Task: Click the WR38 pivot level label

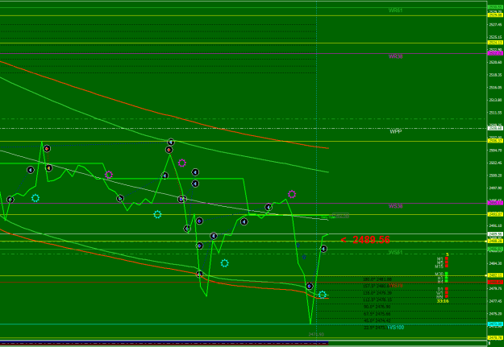Action: click(x=395, y=56)
